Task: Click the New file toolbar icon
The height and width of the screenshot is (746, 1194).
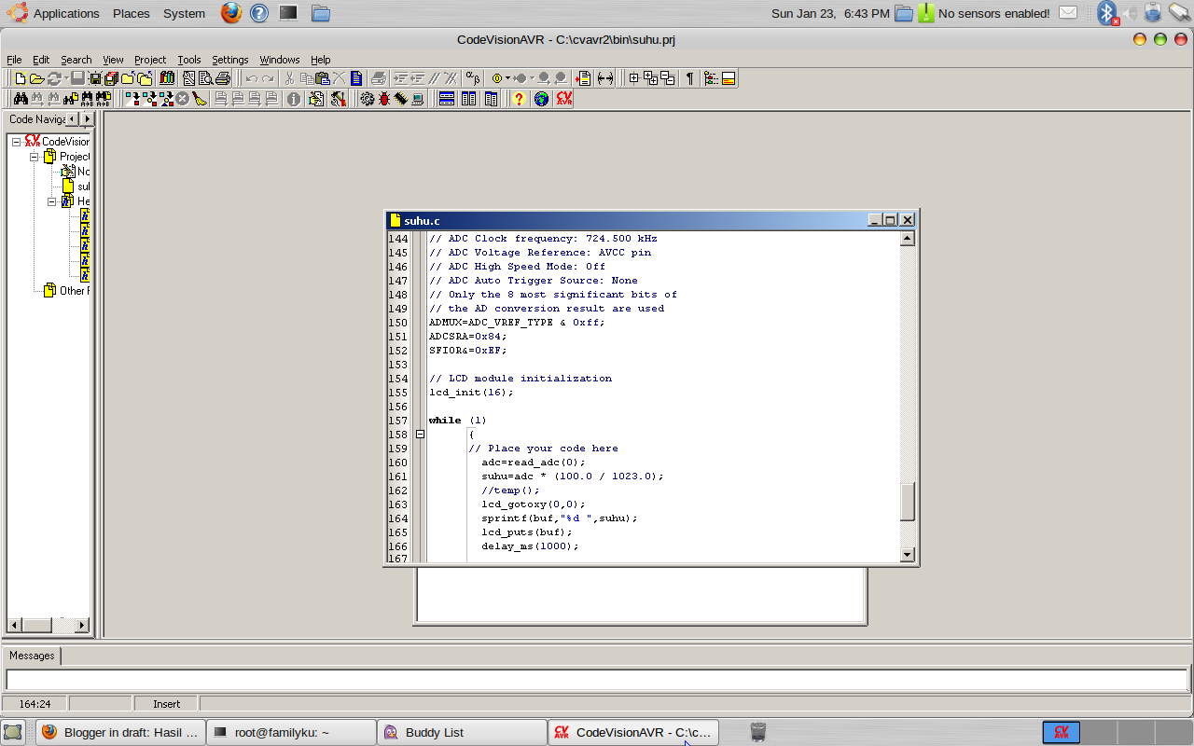Action: coord(20,78)
